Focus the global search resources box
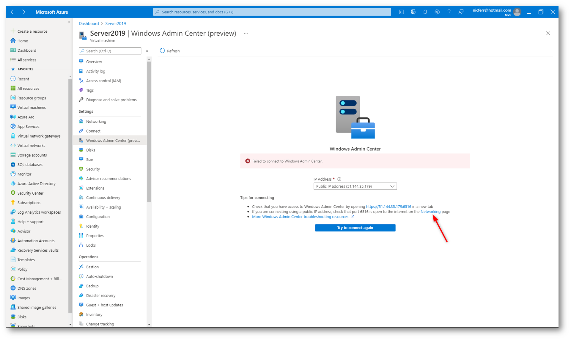571x340 pixels. tap(272, 12)
